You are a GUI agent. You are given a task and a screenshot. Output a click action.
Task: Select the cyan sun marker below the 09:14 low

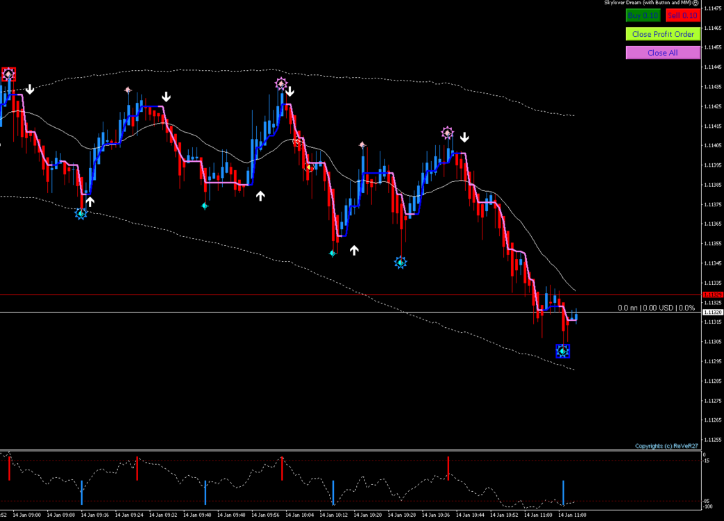point(81,214)
